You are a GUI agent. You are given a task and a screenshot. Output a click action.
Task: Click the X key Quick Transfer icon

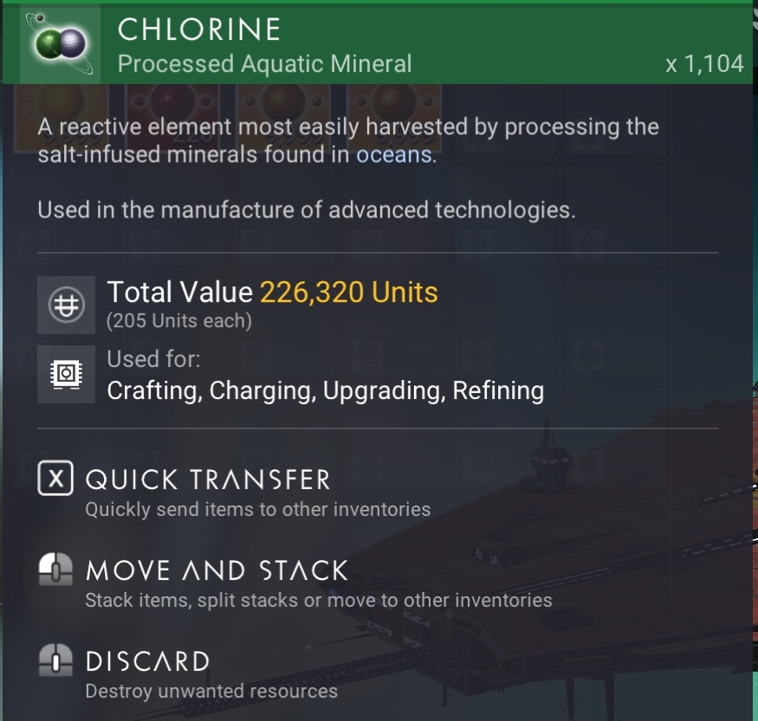(x=55, y=478)
